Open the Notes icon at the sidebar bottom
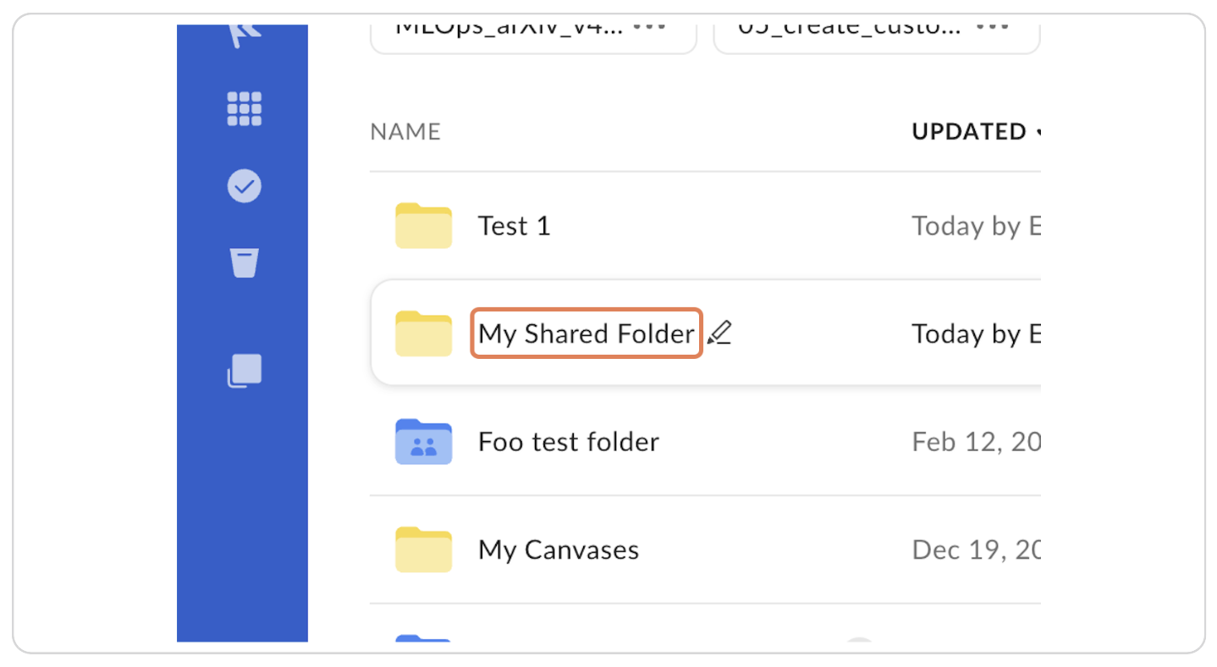 (244, 370)
